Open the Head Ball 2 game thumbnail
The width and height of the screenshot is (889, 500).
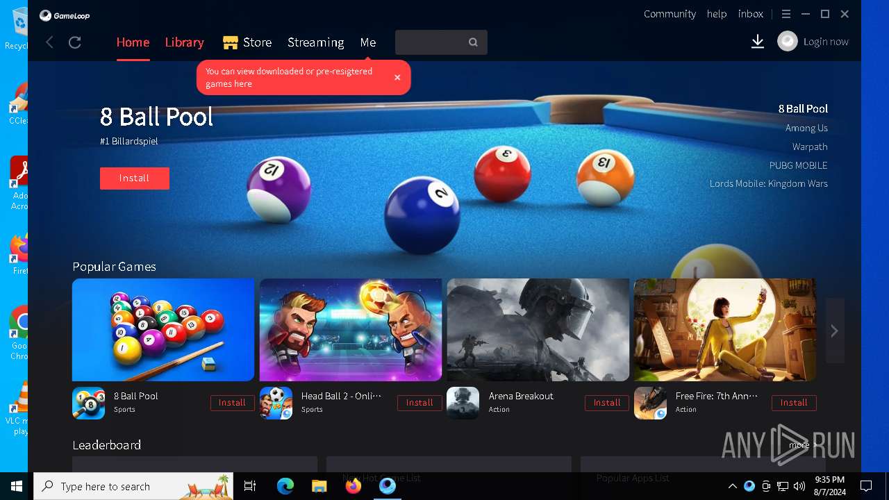coord(351,330)
